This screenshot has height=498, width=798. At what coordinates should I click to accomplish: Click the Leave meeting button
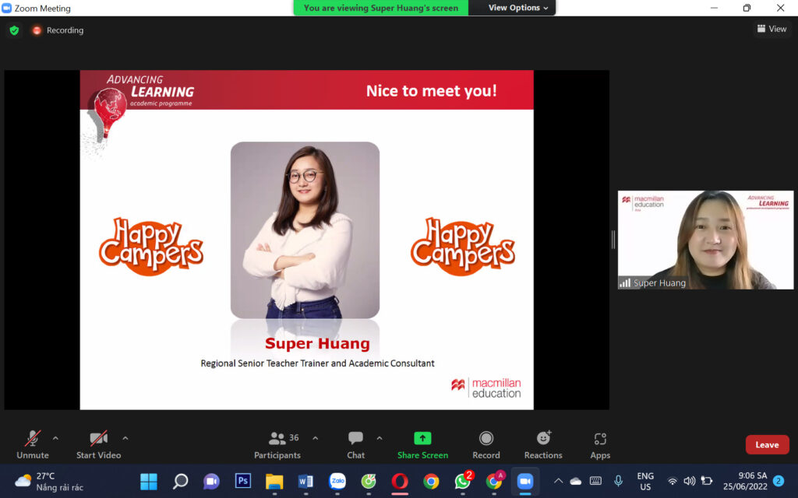point(767,445)
